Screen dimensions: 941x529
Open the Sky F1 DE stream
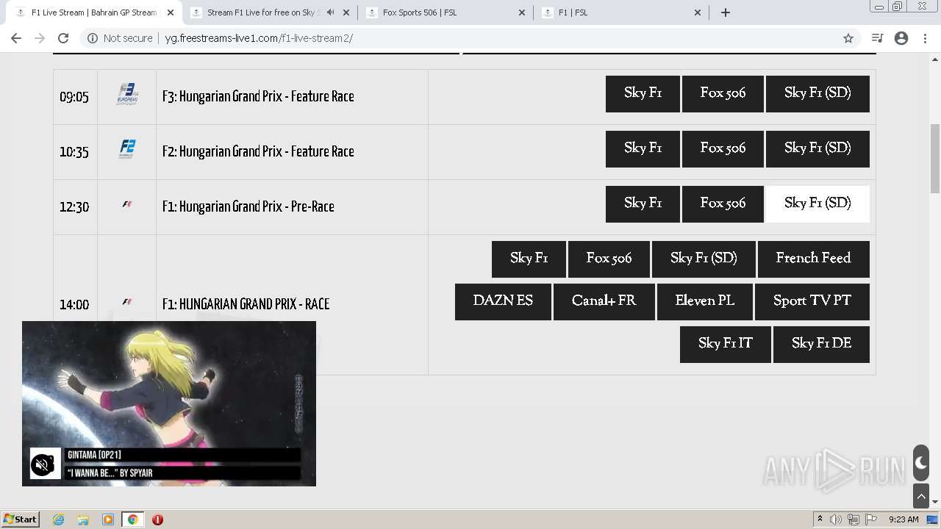pos(821,345)
